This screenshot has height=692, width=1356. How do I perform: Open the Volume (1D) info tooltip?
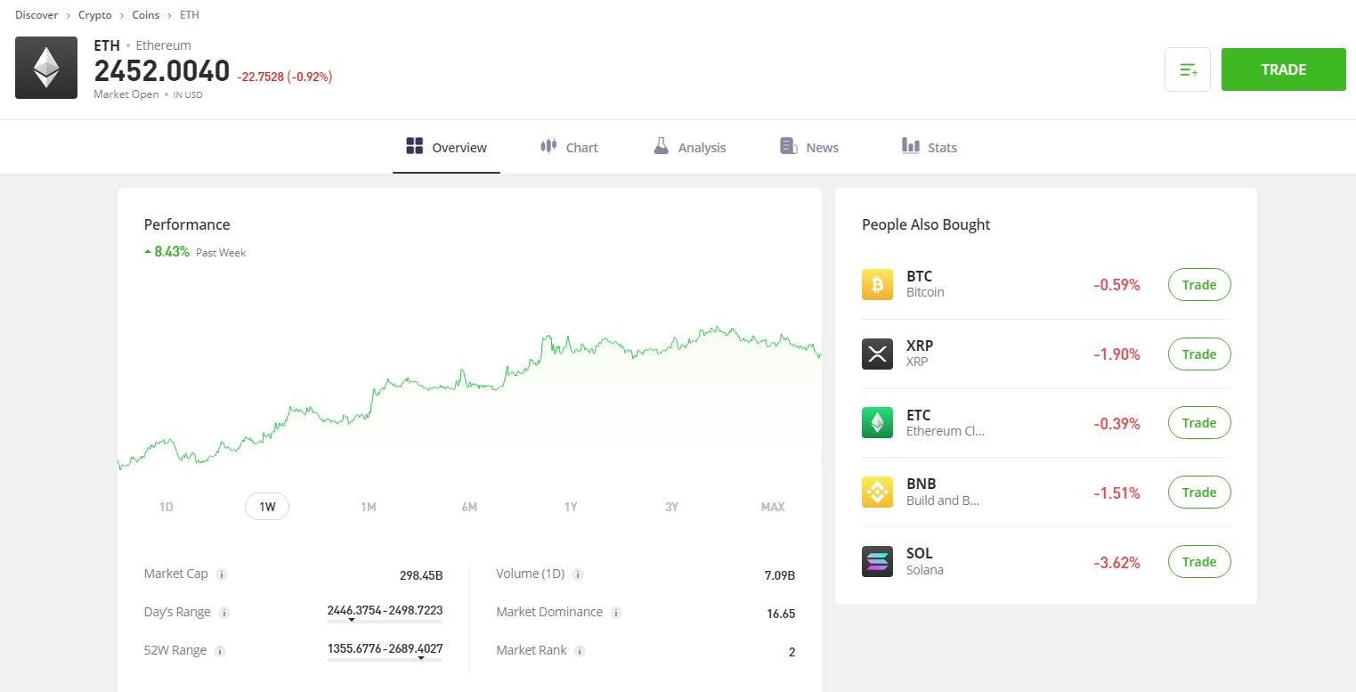(580, 574)
